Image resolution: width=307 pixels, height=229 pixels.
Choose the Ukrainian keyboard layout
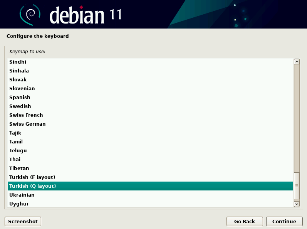[x=22, y=195]
